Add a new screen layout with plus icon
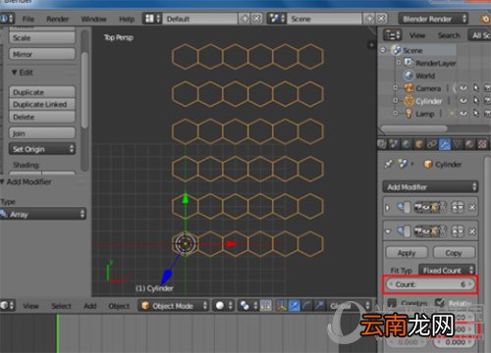 245,19
